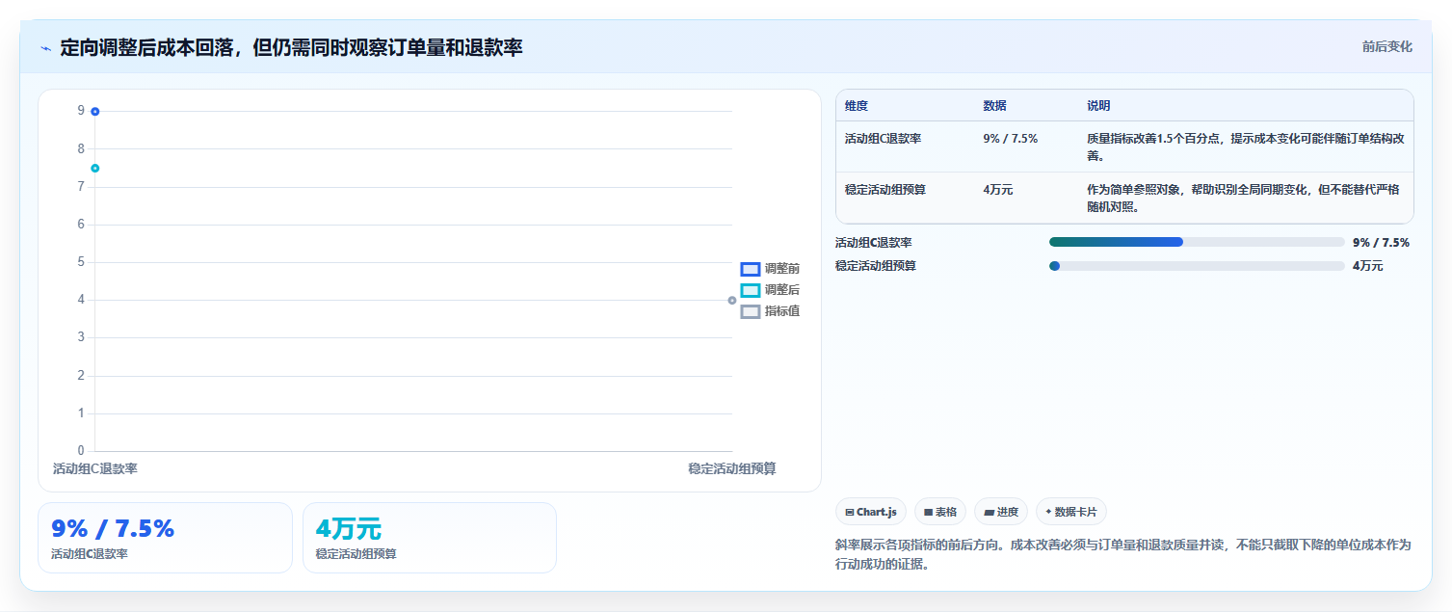Toggle 调整后 legend swatch
This screenshot has width=1452, height=612.
tap(751, 290)
